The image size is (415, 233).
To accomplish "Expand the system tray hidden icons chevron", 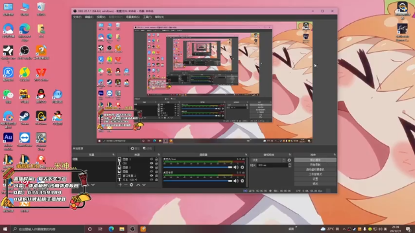I will pos(344,228).
